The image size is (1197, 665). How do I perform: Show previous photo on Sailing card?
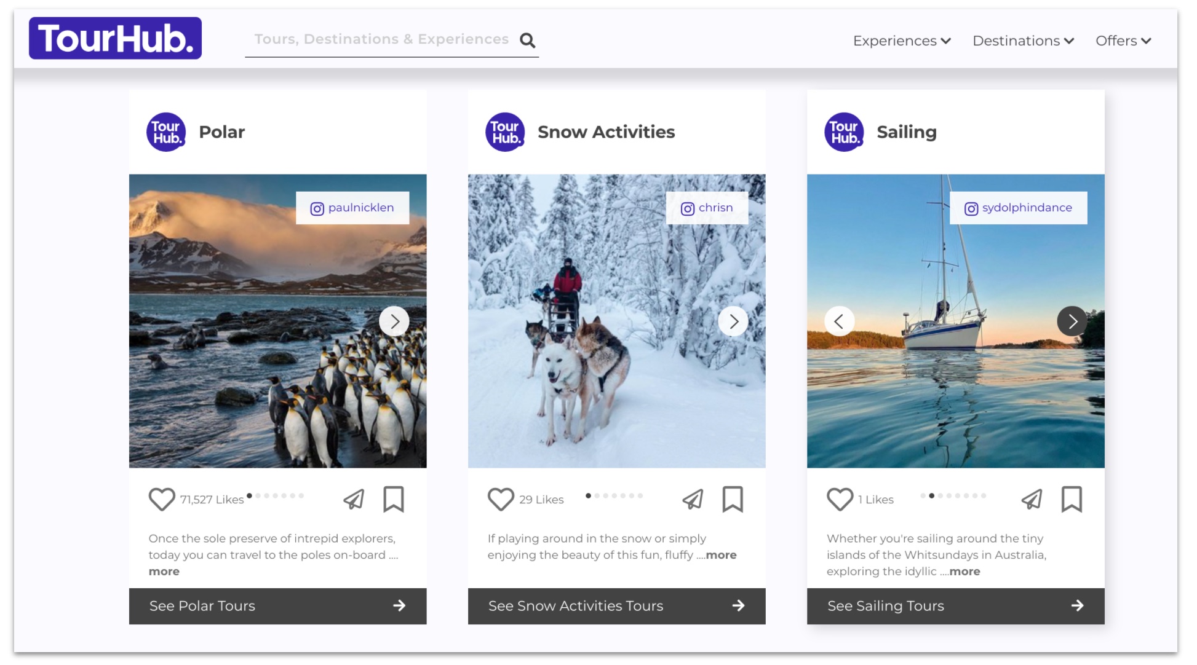[x=839, y=321]
